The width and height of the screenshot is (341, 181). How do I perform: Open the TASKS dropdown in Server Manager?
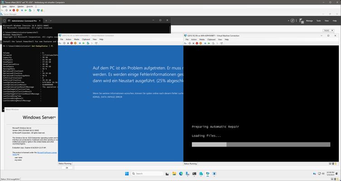coord(328,31)
